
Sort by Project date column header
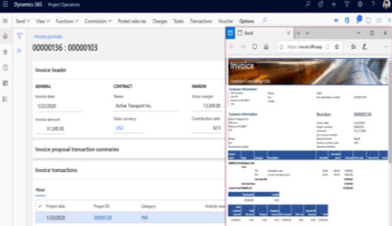(55, 206)
